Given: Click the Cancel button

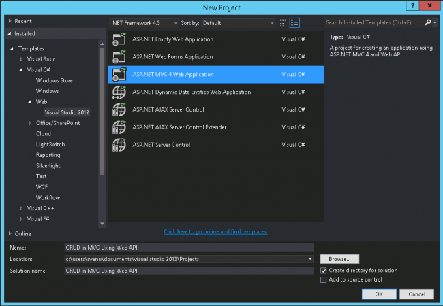Looking at the screenshot, I should (x=416, y=294).
